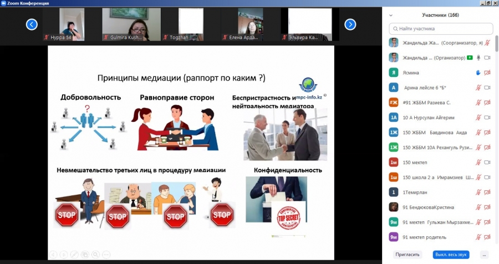The height and width of the screenshot is (264, 499).
Task: Show previous video thumbnails with left arrow
Action: pyautogui.click(x=32, y=24)
